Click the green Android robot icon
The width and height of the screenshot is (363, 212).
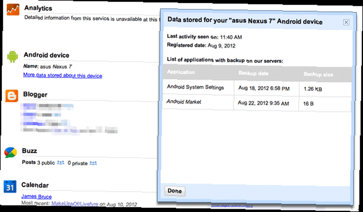pyautogui.click(x=12, y=57)
